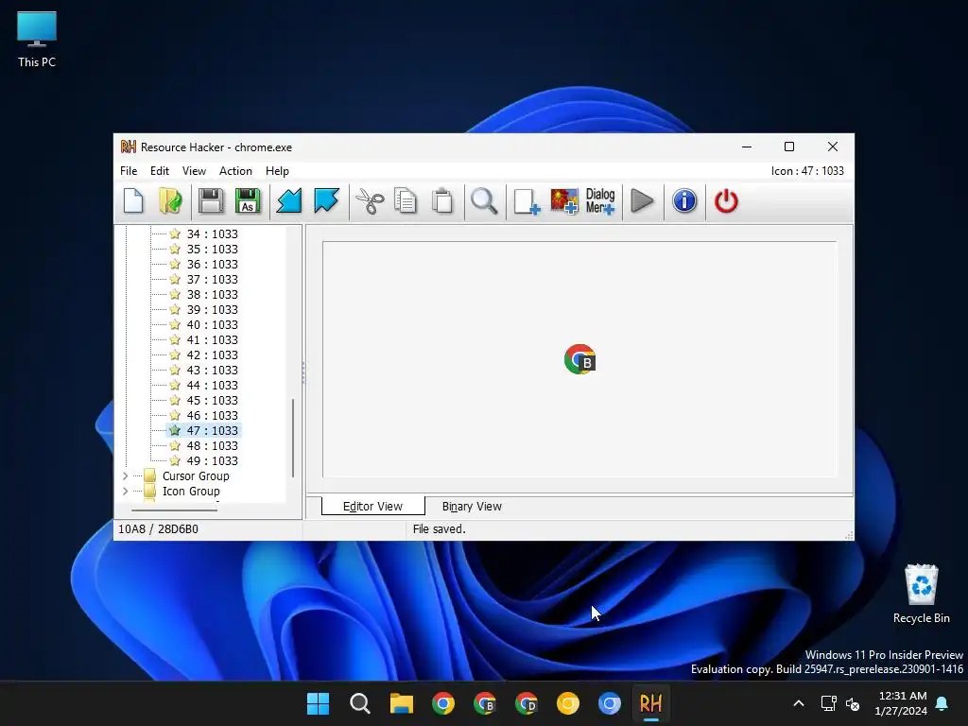Viewport: 968px width, 726px height.
Task: Click the grey Compile play icon
Action: coord(642,201)
